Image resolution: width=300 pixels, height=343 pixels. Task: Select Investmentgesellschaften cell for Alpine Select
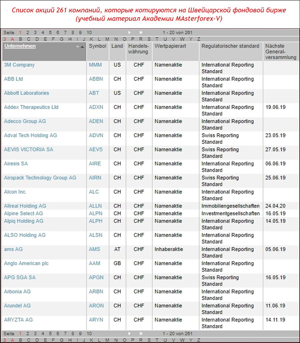231,214
